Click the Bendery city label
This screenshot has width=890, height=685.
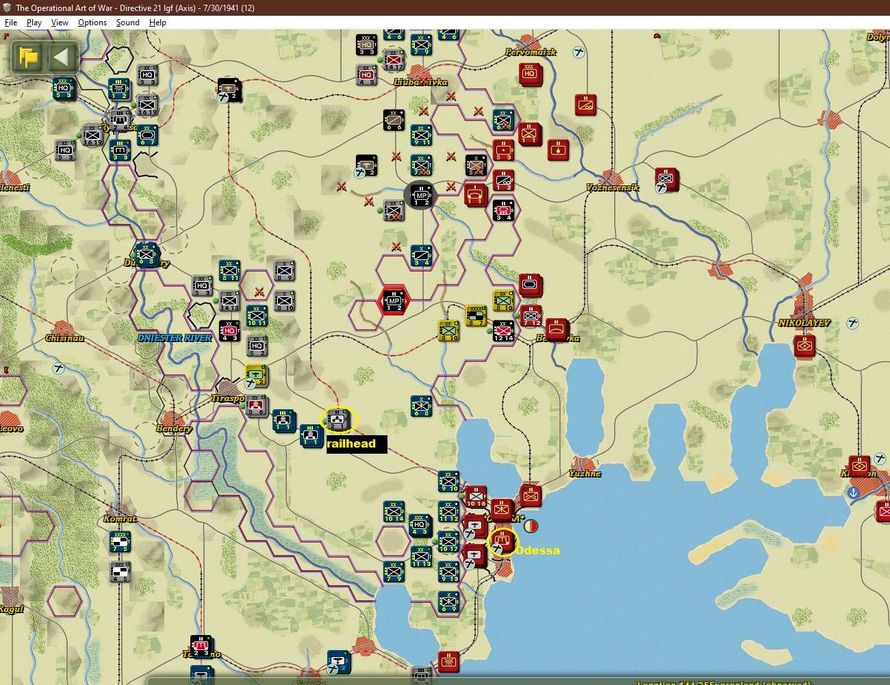pyautogui.click(x=174, y=428)
